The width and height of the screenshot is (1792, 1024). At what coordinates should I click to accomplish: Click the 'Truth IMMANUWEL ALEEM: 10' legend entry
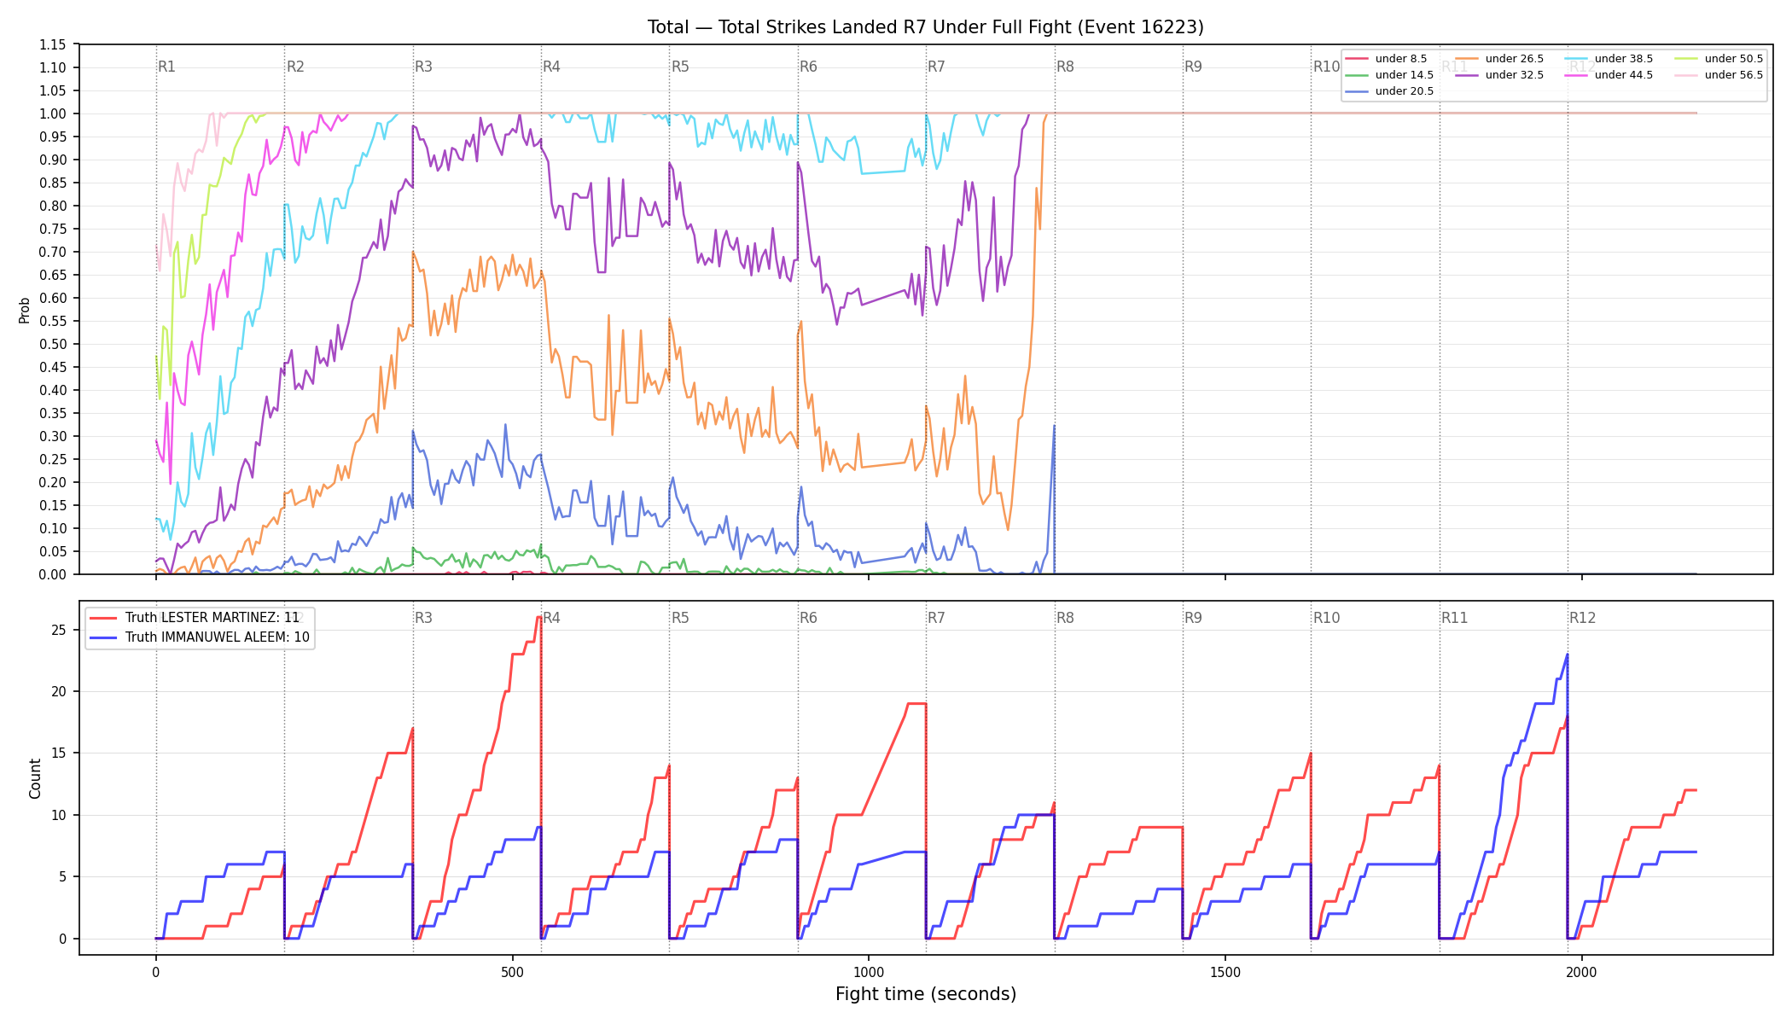click(218, 637)
